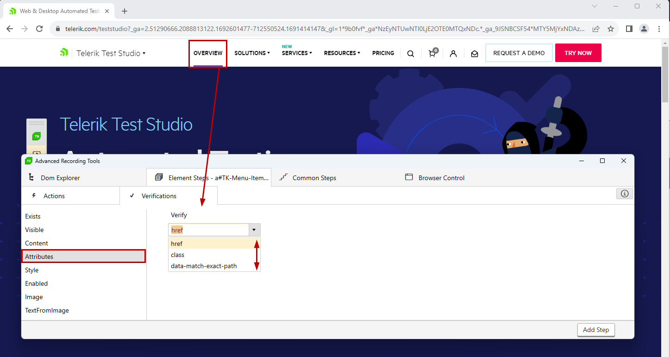Image resolution: width=670 pixels, height=357 pixels.
Task: Select Enabled verification type
Action: pos(84,283)
